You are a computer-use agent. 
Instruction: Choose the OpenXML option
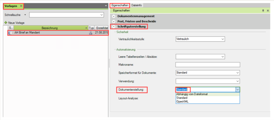(x=208, y=101)
